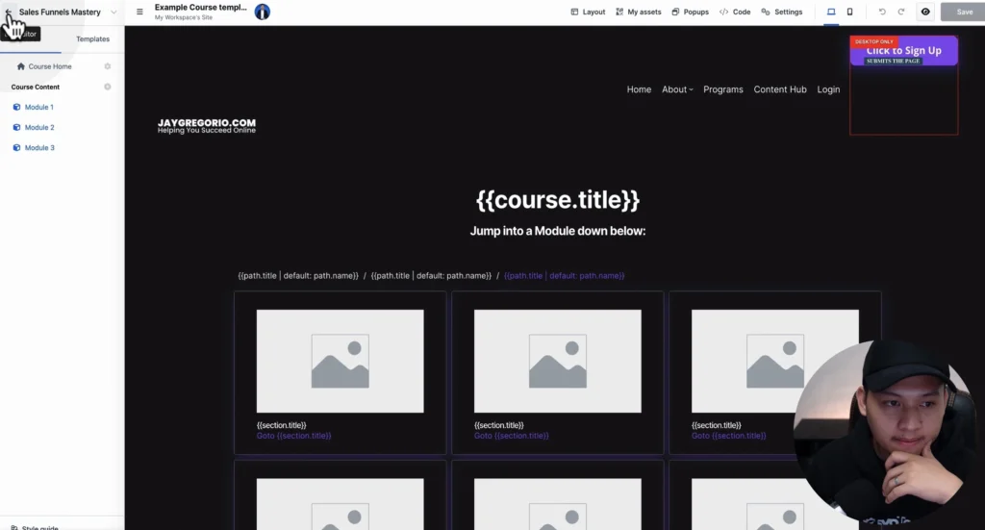
Task: Click the purple Click to Sign Up button
Action: 903,51
